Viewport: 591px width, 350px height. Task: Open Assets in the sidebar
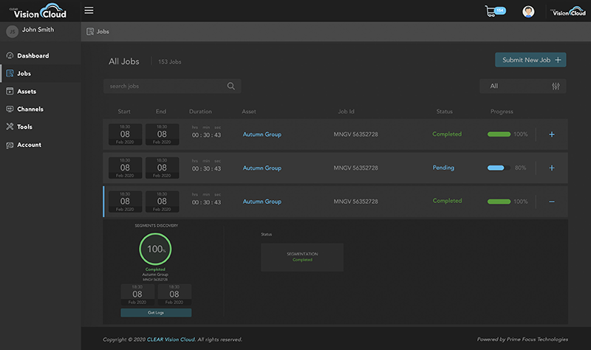click(27, 92)
